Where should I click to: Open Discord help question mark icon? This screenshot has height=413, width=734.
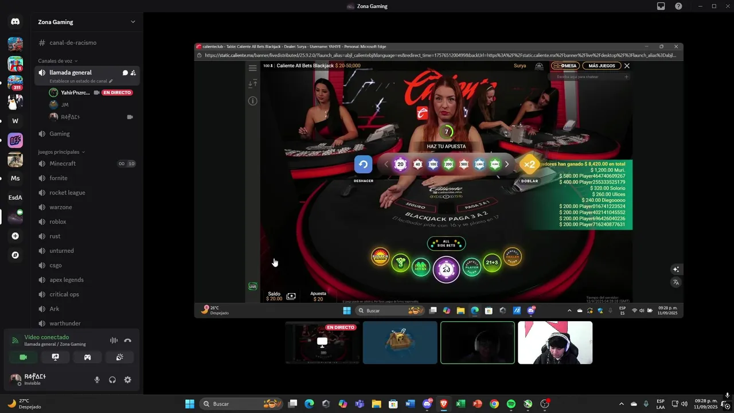click(678, 6)
